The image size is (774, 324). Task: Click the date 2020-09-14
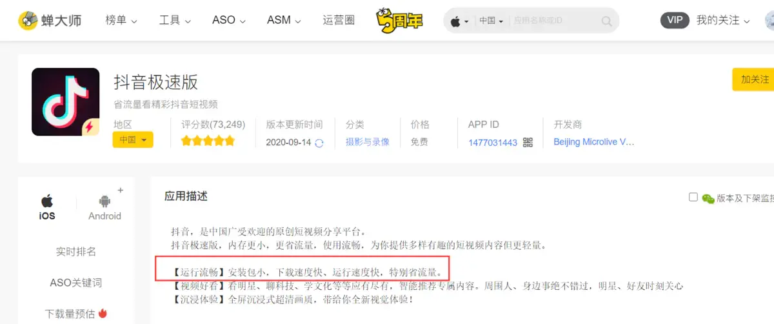pos(288,143)
